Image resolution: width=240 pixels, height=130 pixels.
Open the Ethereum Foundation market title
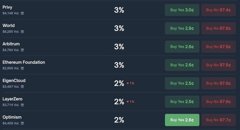24,62
